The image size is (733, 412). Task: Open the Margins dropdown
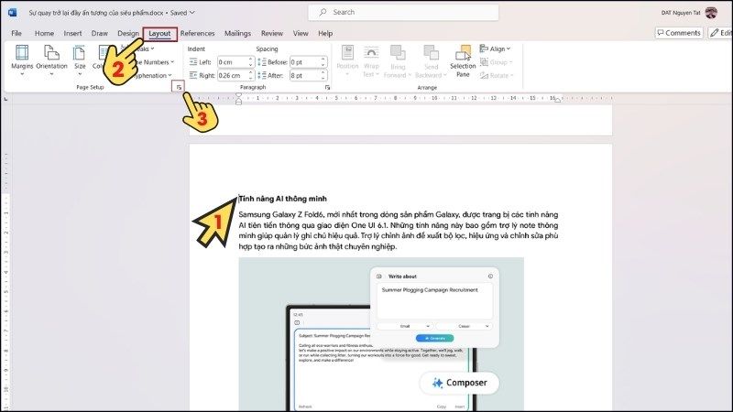coord(22,60)
